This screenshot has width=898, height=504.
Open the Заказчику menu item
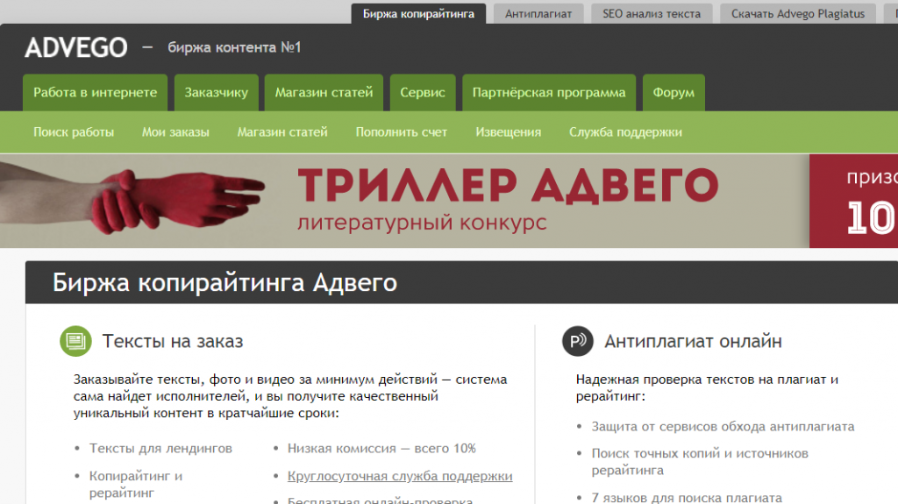coord(217,93)
